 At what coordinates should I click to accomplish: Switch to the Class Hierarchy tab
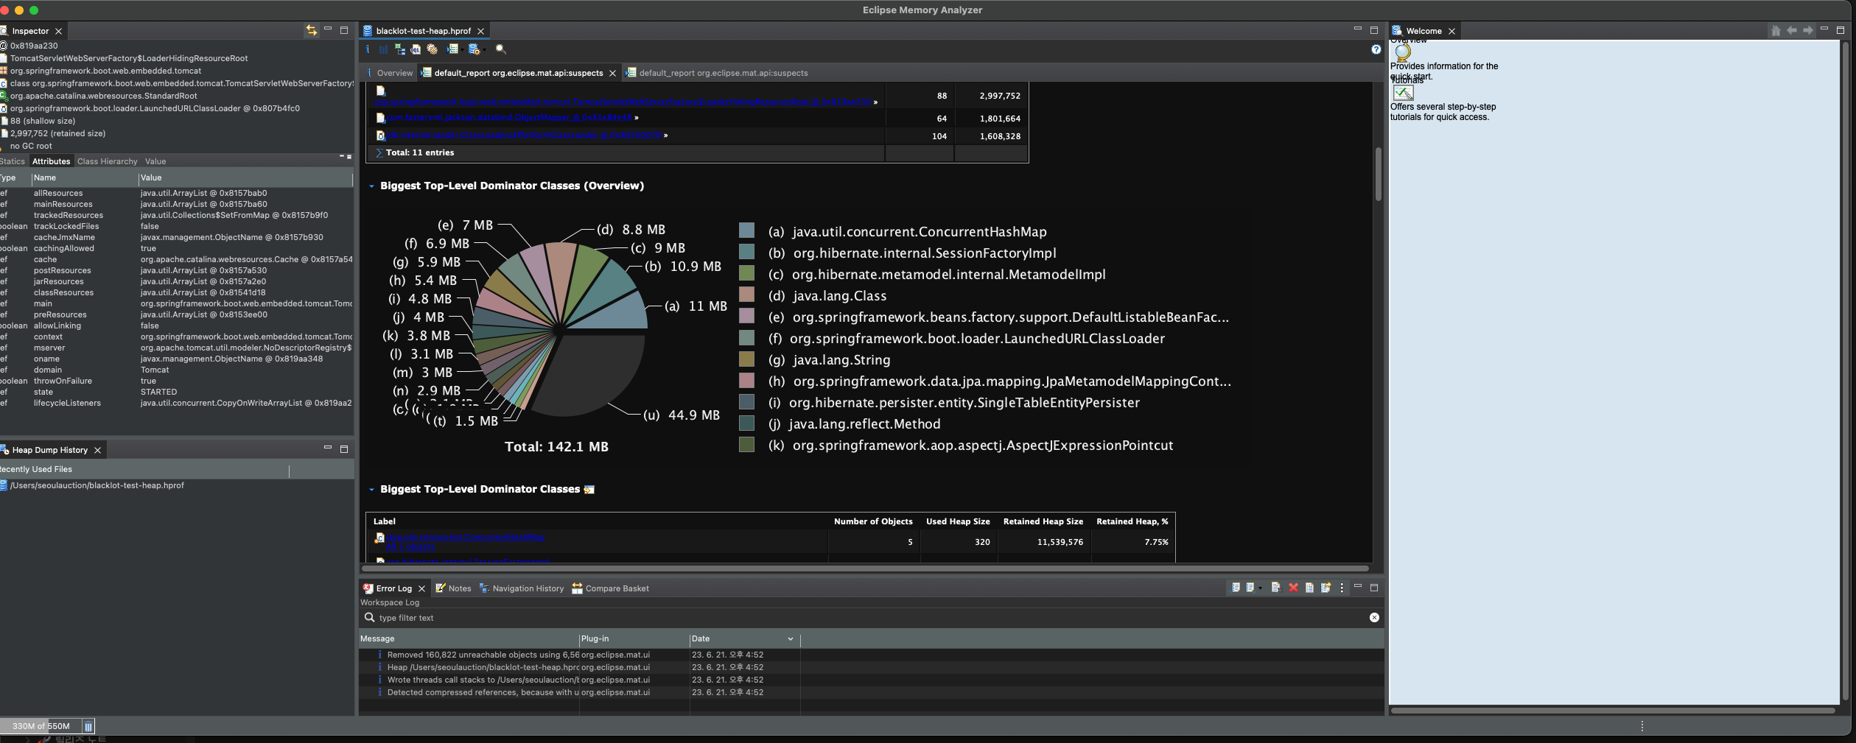pos(108,161)
